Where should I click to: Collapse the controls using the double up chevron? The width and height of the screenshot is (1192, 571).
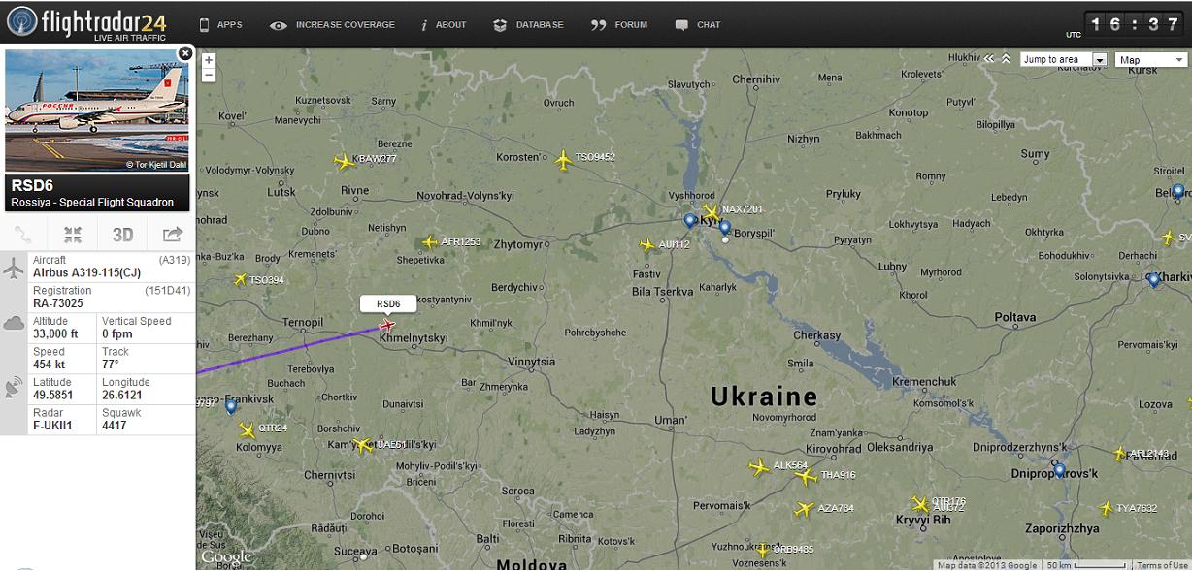1006,59
